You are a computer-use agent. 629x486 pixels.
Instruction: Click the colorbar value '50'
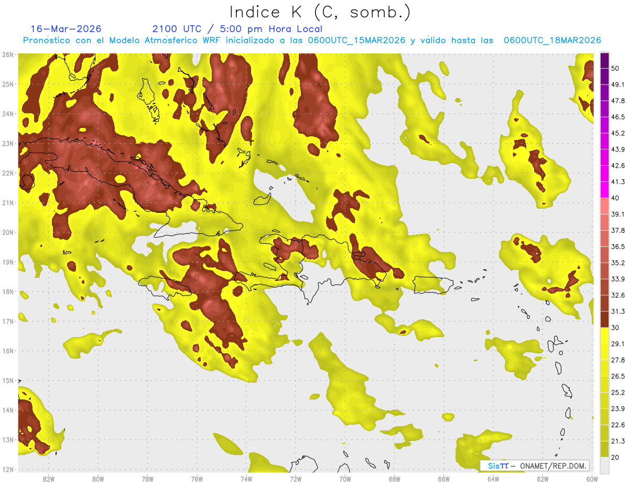coord(615,68)
